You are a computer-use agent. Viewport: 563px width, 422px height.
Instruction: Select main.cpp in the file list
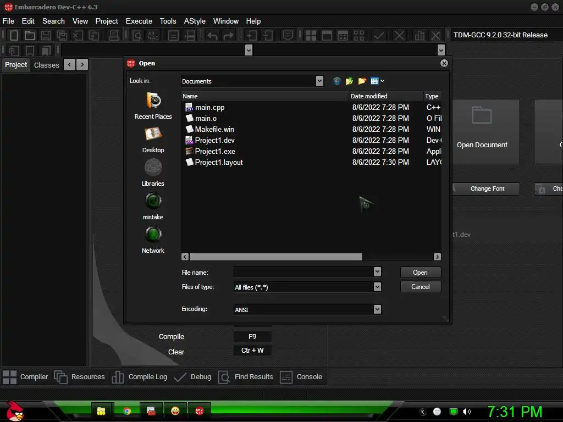point(209,107)
